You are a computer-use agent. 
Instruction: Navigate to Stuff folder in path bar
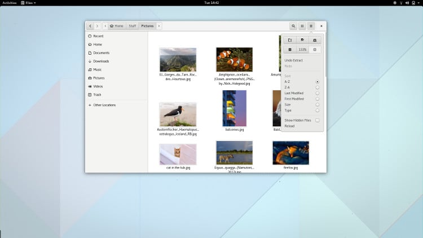(x=133, y=26)
